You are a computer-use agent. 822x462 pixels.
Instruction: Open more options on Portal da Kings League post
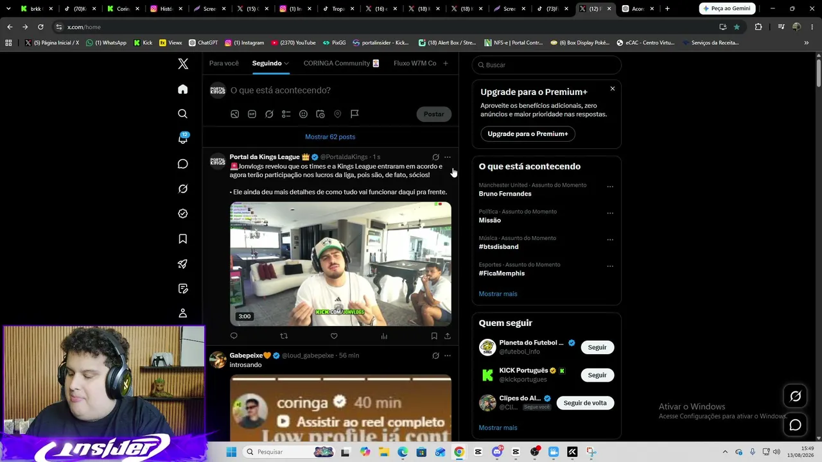(448, 157)
